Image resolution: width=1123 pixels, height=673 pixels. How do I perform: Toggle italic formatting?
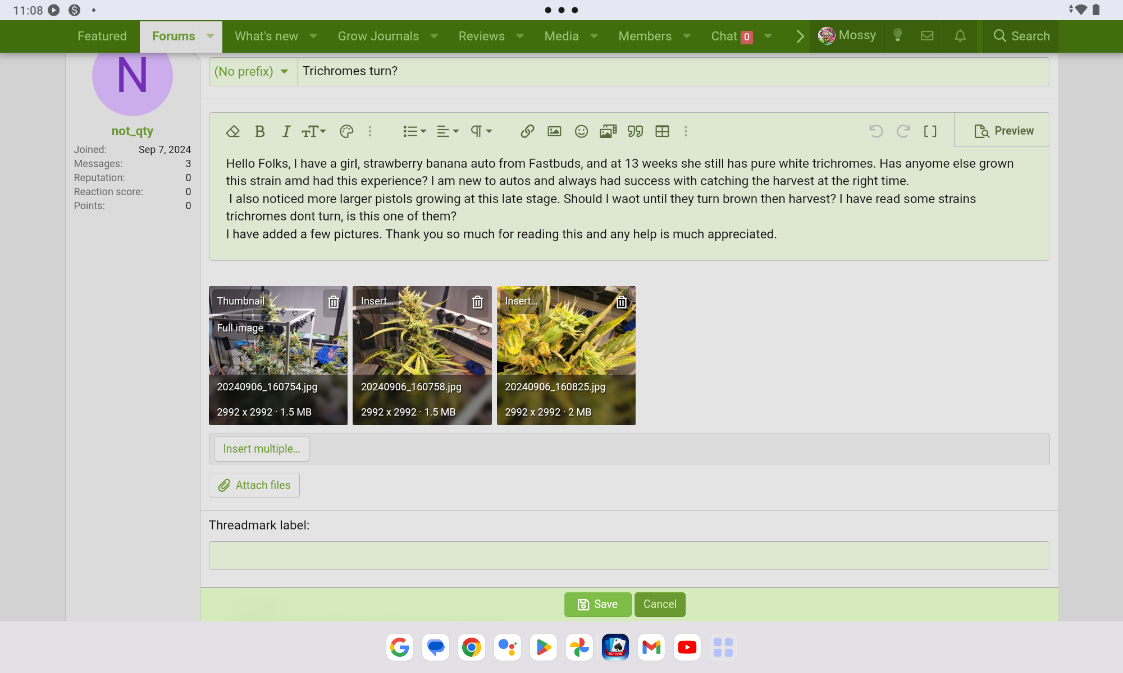[x=286, y=131]
